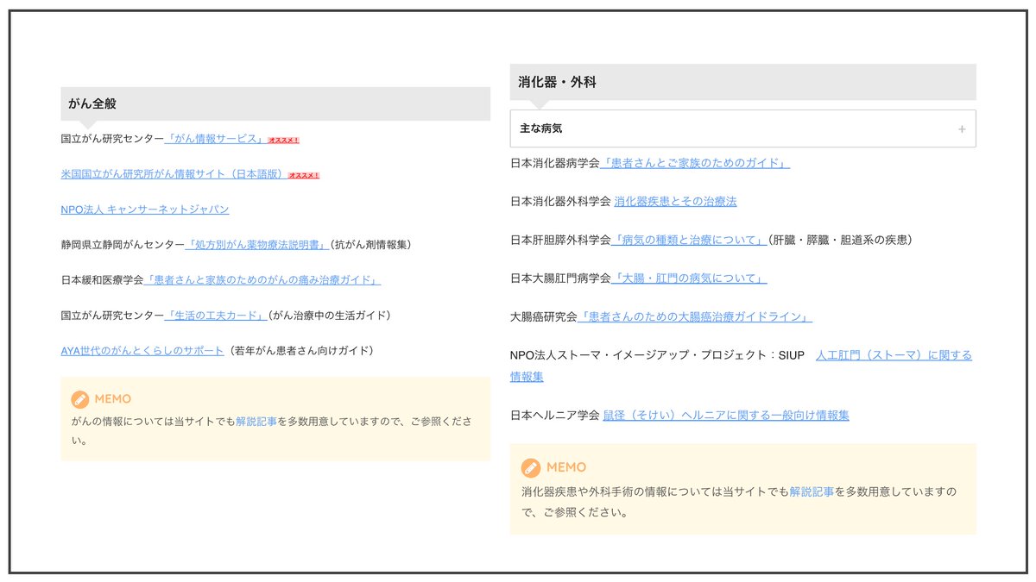Click the note （がん治療中の生活ガイド）

pos(330,315)
